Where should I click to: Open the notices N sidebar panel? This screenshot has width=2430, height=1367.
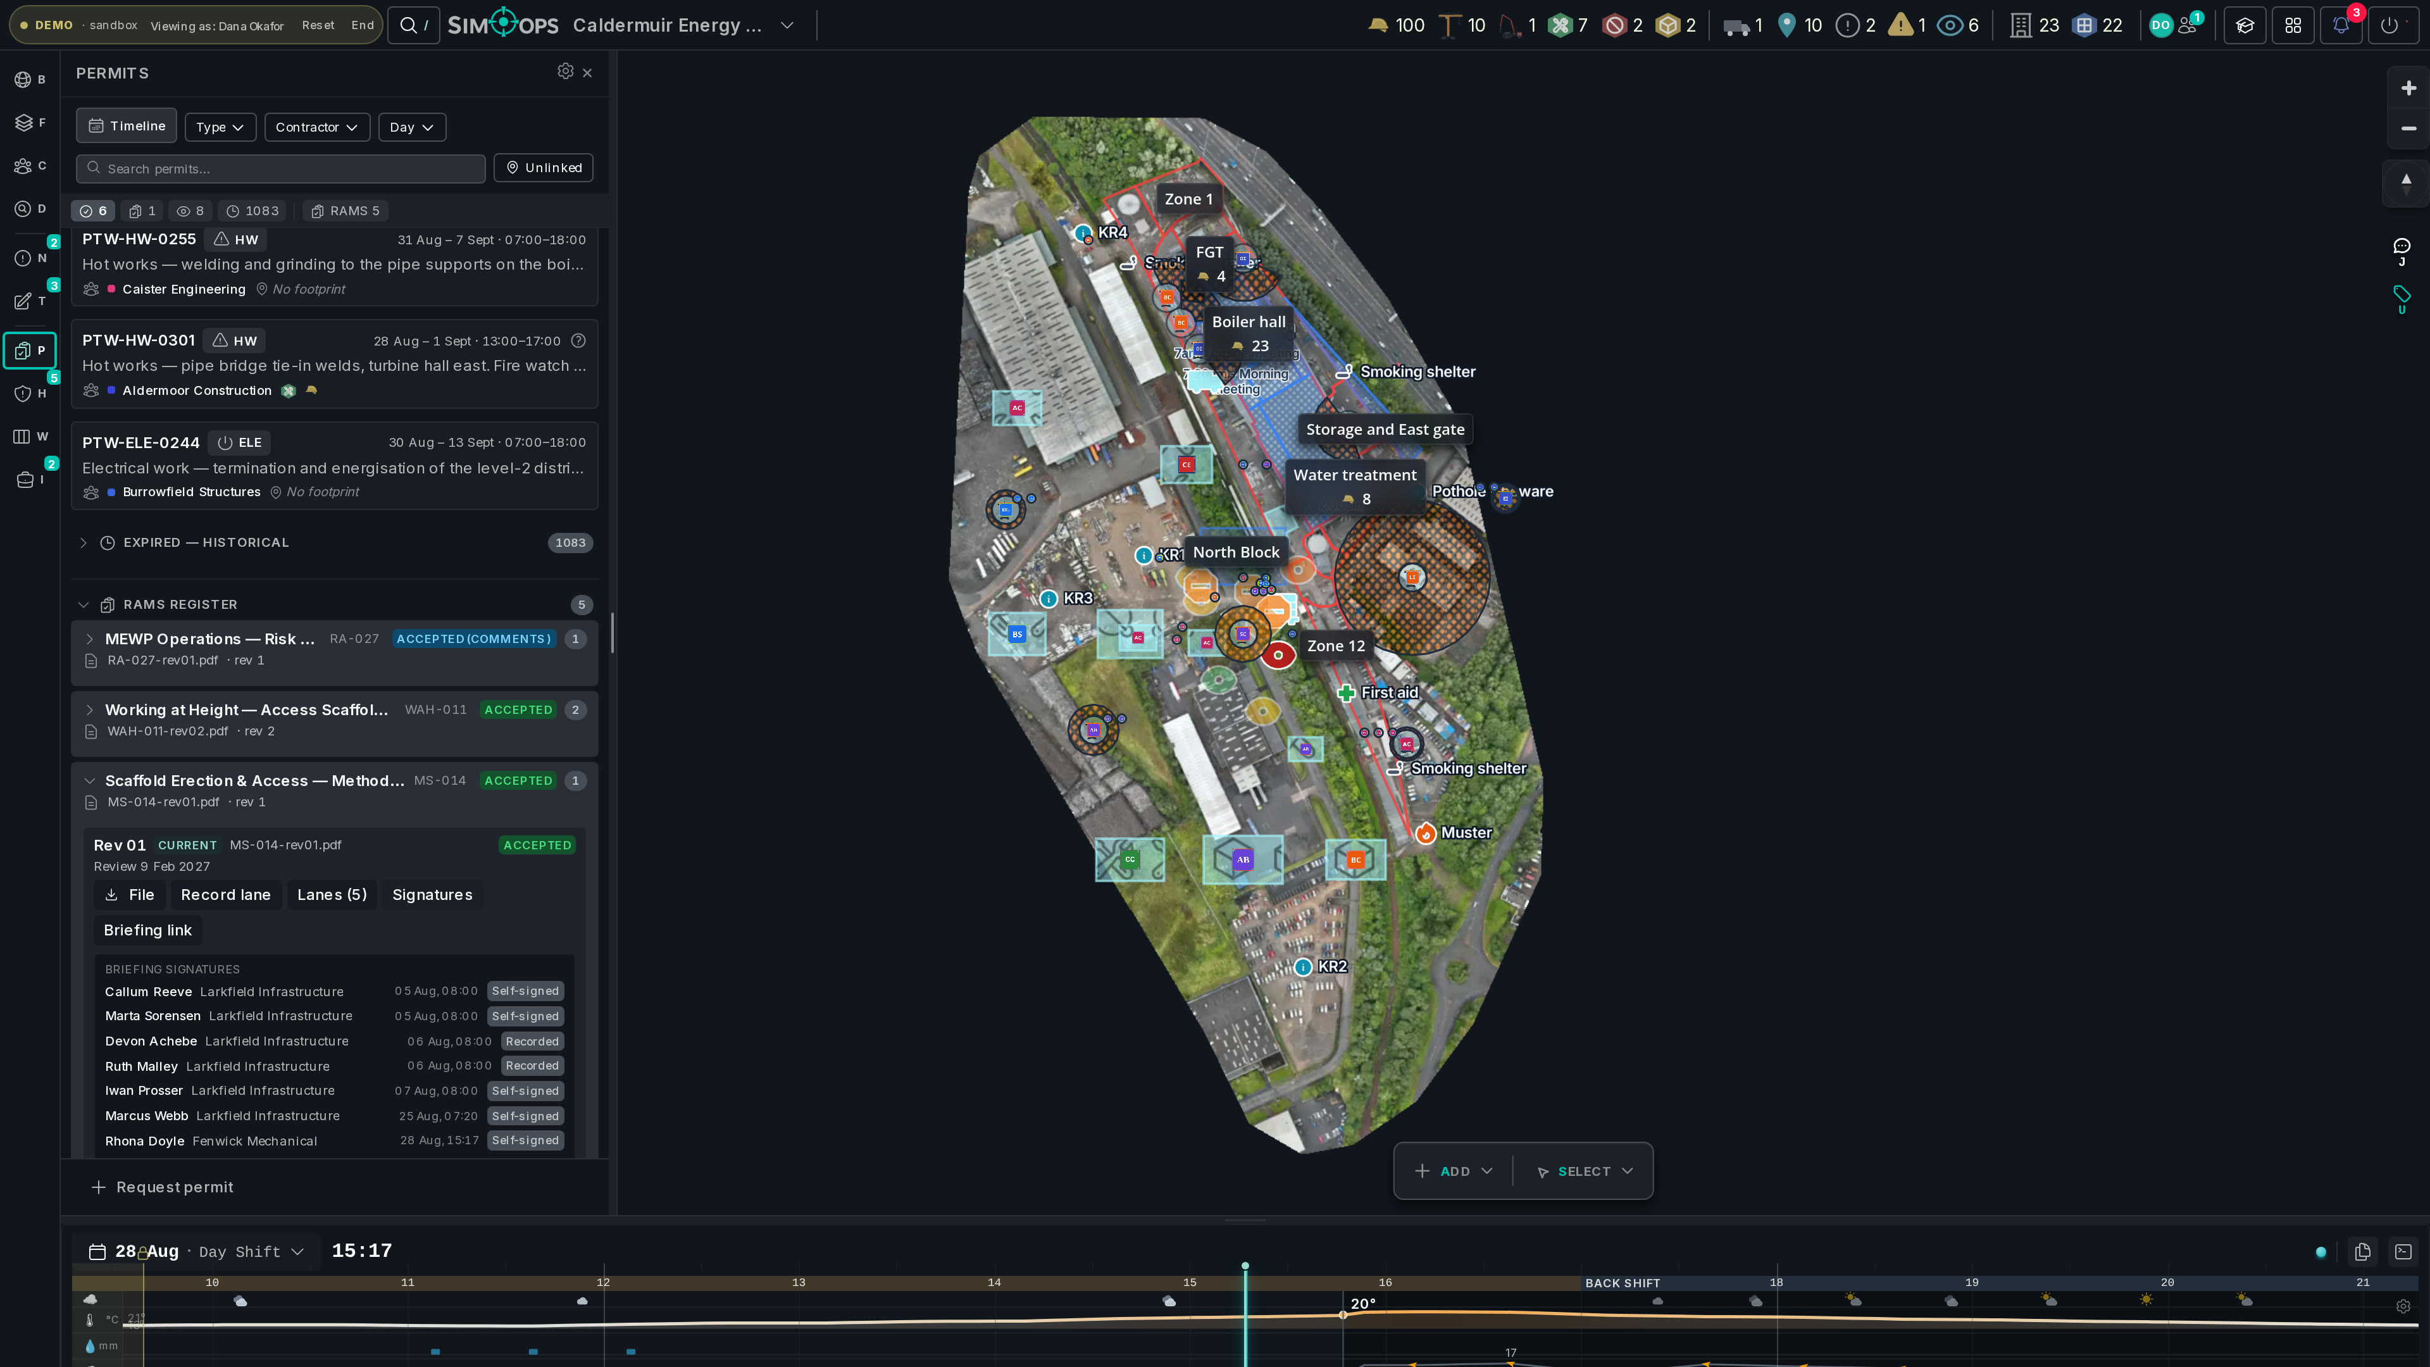(x=30, y=258)
